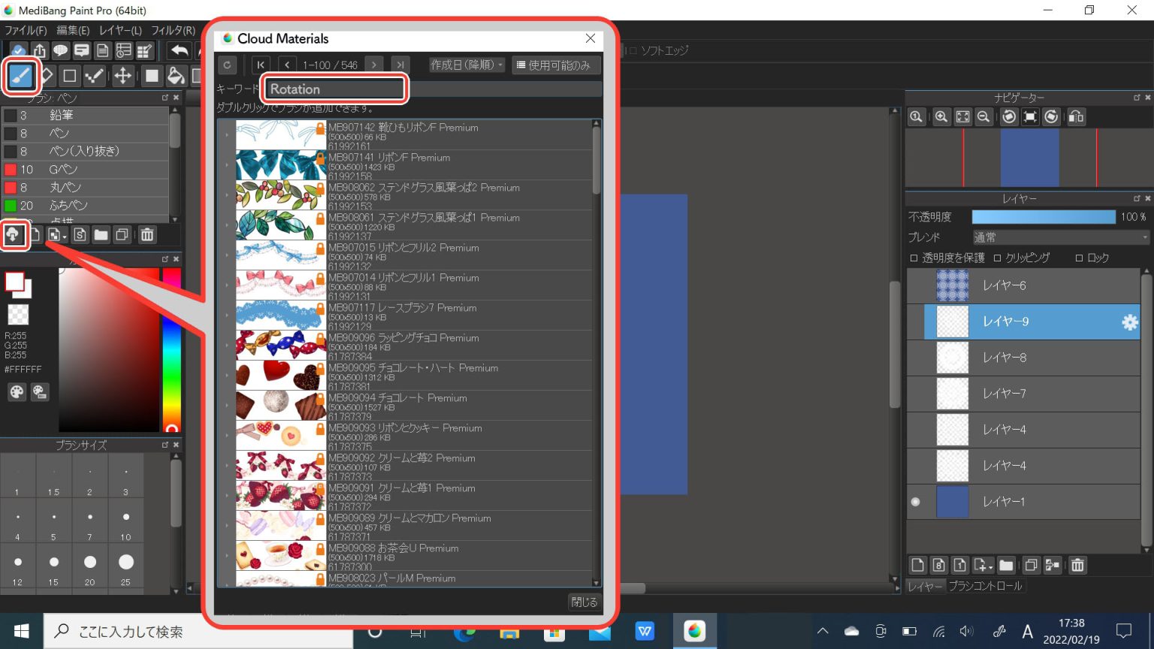This screenshot has height=649, width=1154.
Task: Delete the current layer using the trash icon
Action: pyautogui.click(x=1077, y=565)
